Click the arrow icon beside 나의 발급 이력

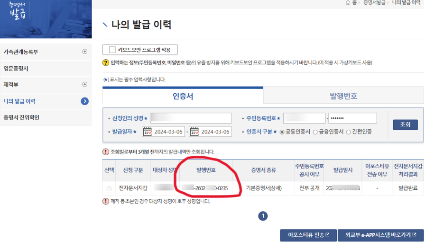coord(84,101)
